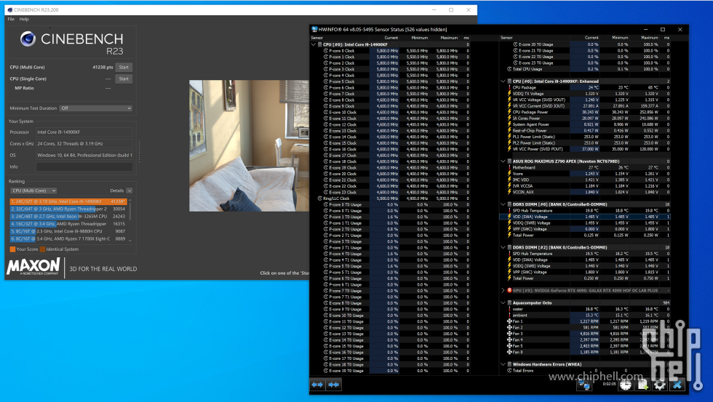Select ranking entry AMD Ryzen 7 1700X 8889
The image size is (713, 402).
(68, 238)
